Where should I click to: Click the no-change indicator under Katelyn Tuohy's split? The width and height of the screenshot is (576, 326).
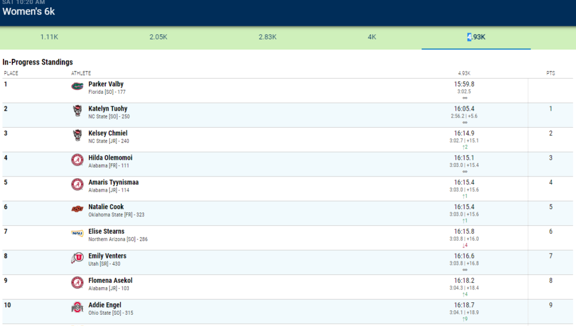[465, 123]
